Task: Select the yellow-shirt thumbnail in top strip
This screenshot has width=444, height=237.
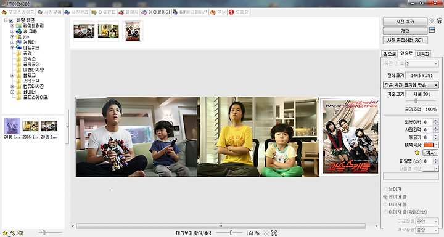Action: click(109, 31)
